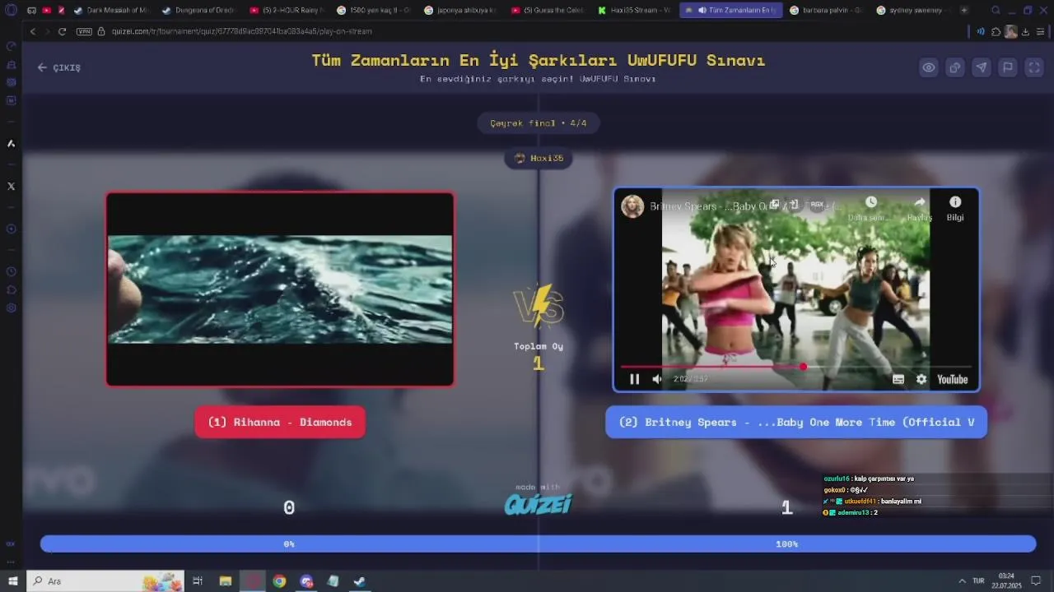This screenshot has width=1054, height=592.
Task: Open history clock icon in sidebar
Action: [x=11, y=271]
